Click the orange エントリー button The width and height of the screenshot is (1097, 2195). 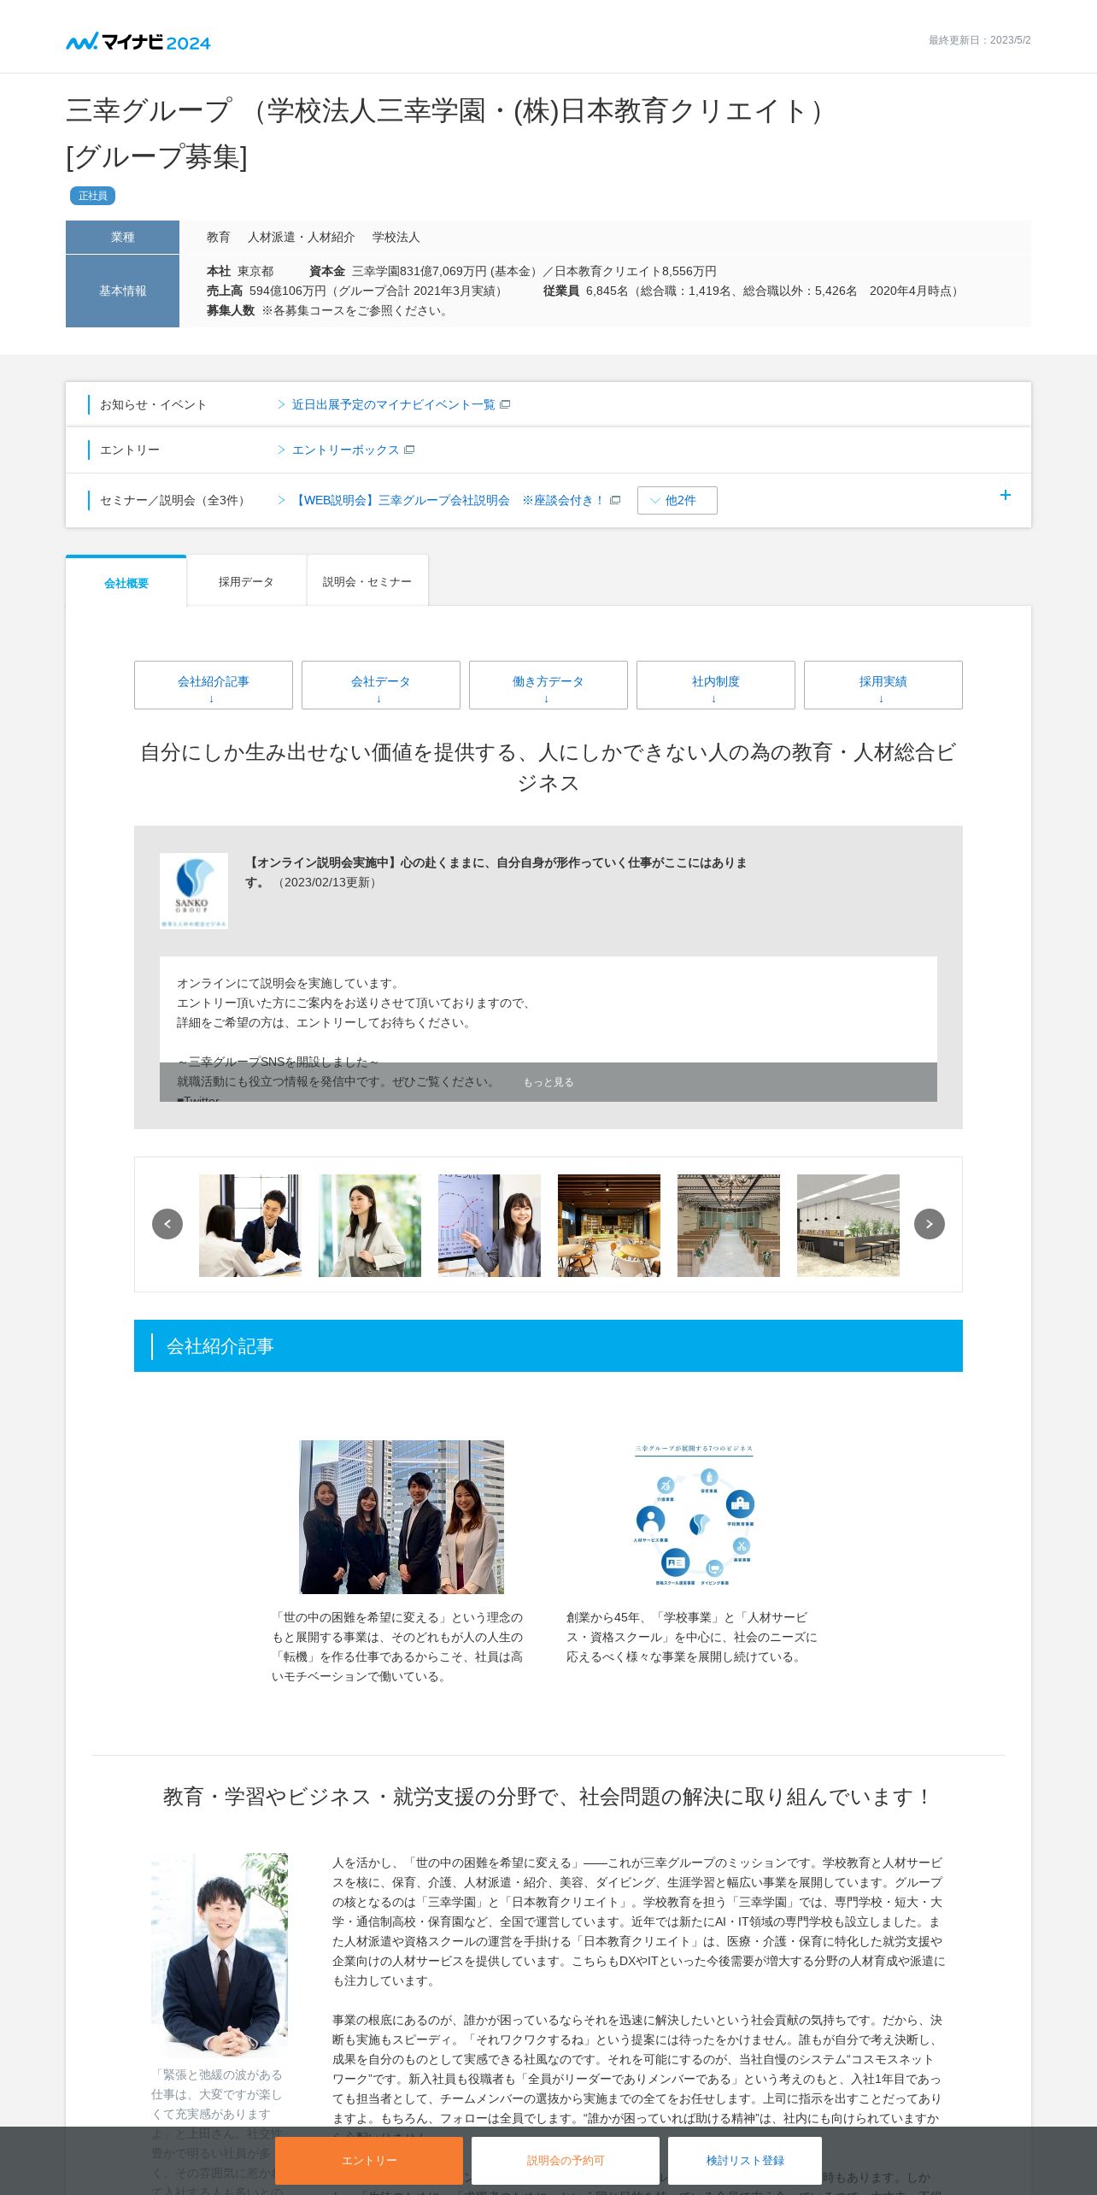pos(369,2160)
